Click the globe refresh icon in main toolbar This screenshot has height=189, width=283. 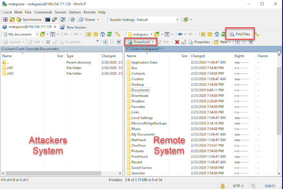pyautogui.click(x=186, y=19)
